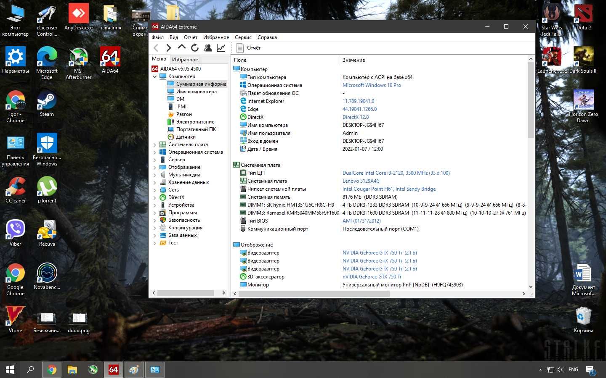
Task: Open the AMI (01/31/2012) BIOS link
Action: [x=361, y=221]
